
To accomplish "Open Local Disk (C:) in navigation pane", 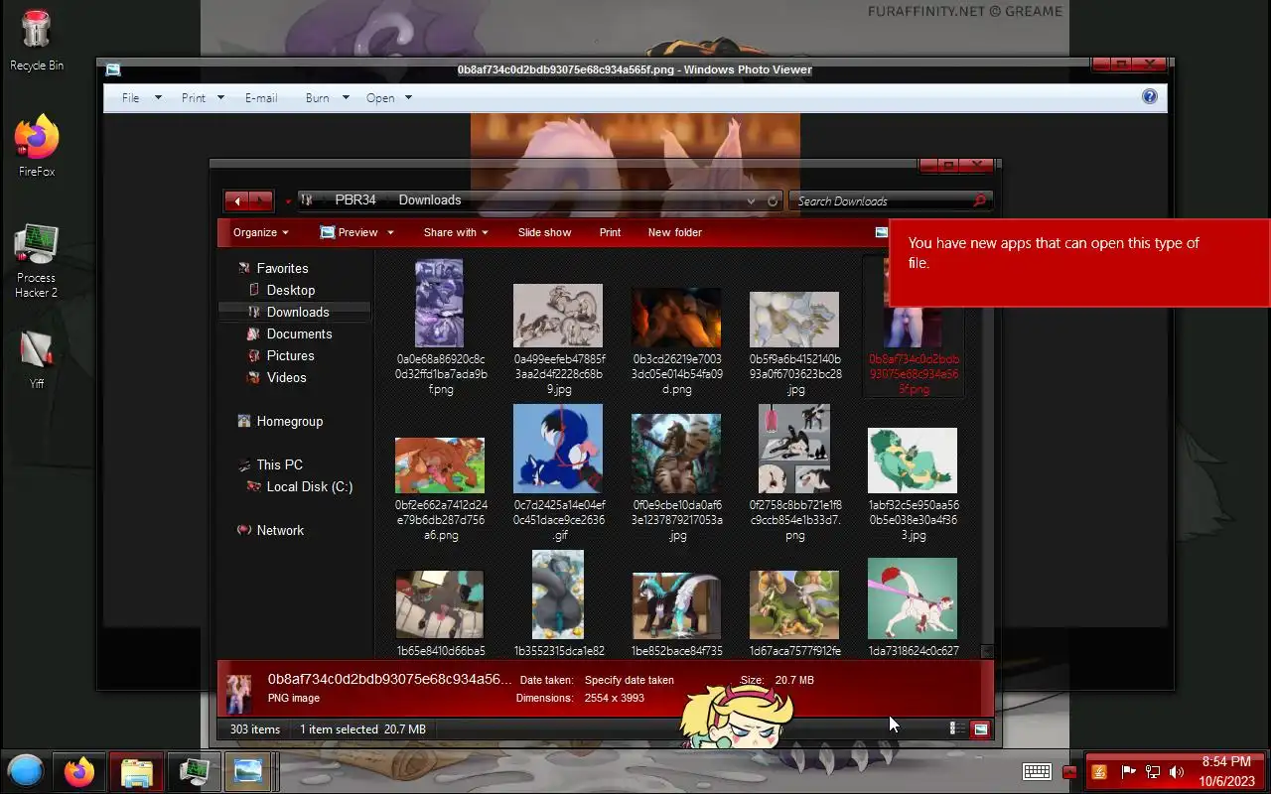I will pyautogui.click(x=309, y=486).
